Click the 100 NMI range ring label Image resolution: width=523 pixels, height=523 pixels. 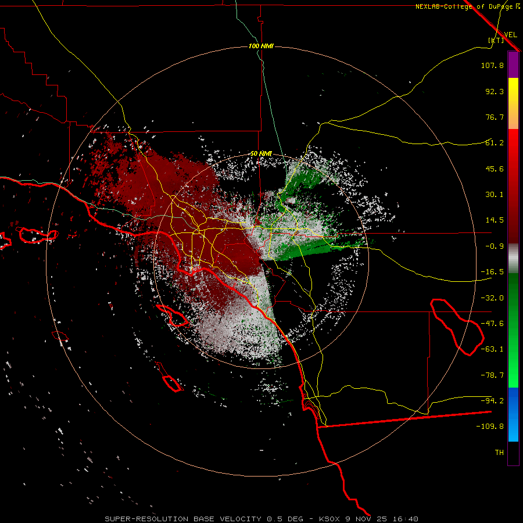click(261, 46)
